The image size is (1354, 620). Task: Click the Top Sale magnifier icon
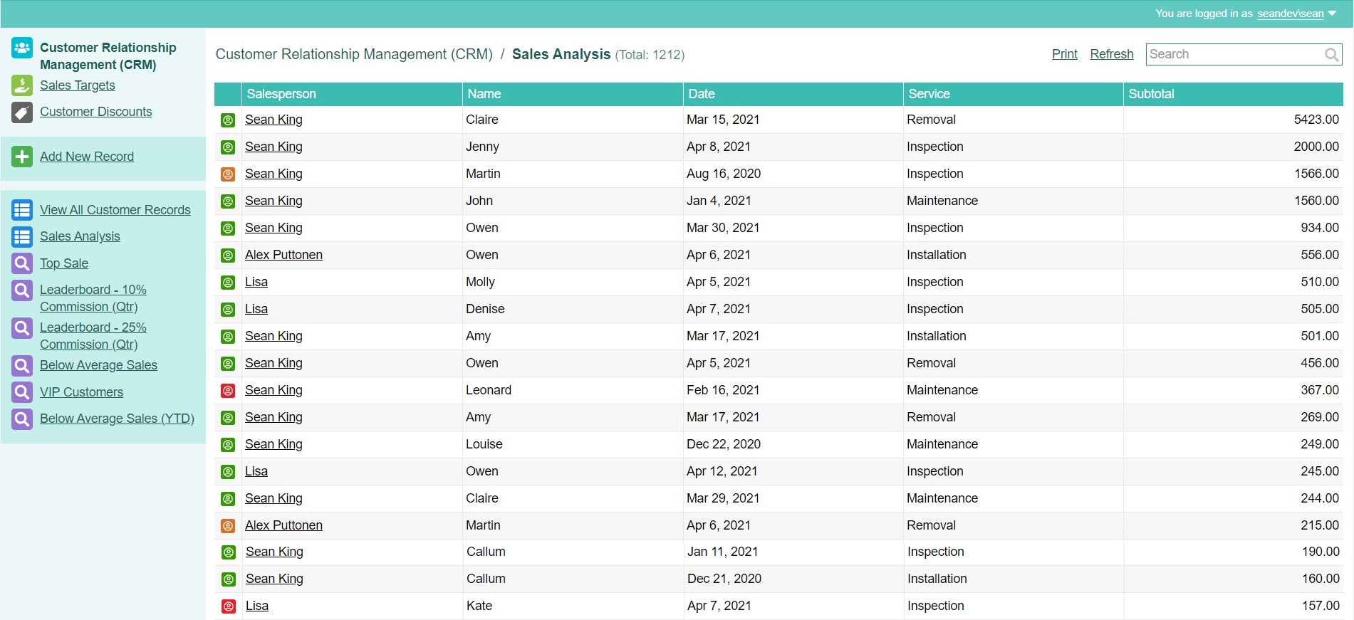click(22, 263)
